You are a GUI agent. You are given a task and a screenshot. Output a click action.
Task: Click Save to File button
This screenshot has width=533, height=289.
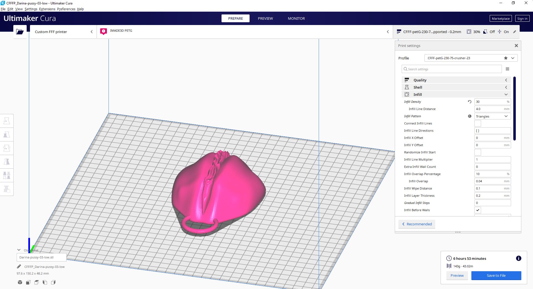tap(496, 275)
